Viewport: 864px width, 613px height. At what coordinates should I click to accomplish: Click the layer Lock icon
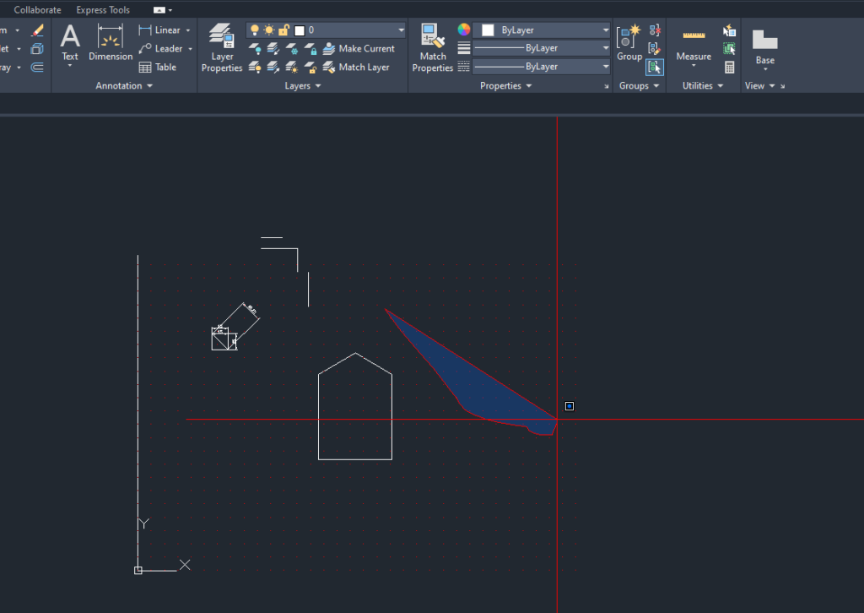(x=310, y=49)
